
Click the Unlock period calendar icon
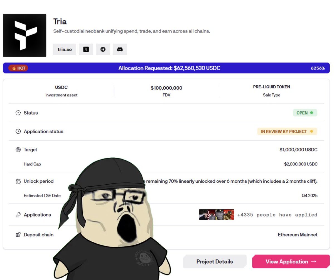click(18, 181)
